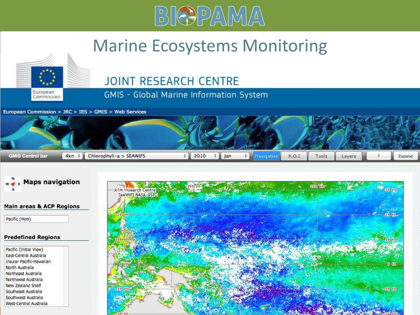The height and width of the screenshot is (315, 420).
Task: Select Pacific (Initial View) region
Action: pyautogui.click(x=24, y=249)
